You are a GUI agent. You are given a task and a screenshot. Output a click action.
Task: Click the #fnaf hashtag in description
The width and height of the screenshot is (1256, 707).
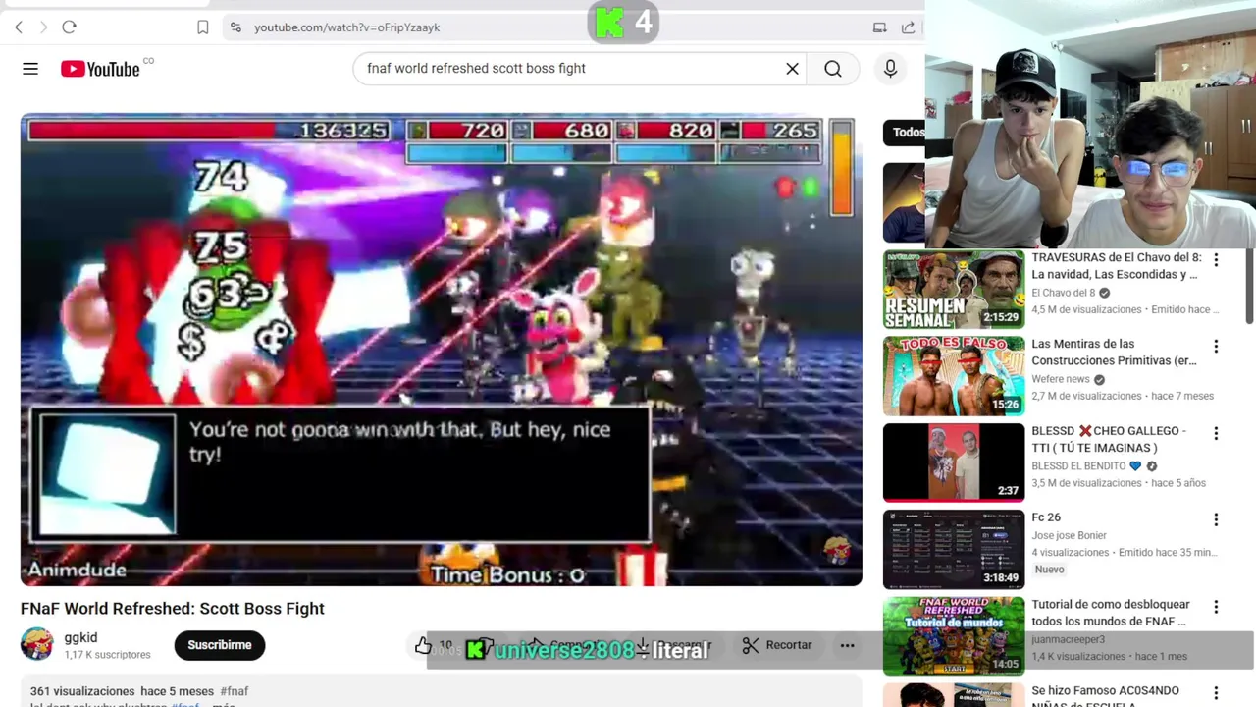click(x=234, y=691)
